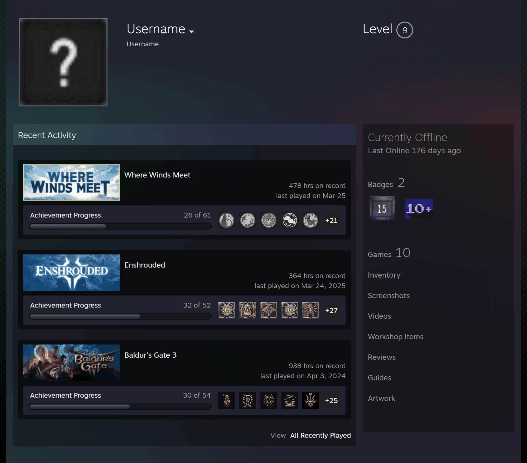Show the +27 more Enshrouded achievements
The width and height of the screenshot is (527, 463).
(x=331, y=310)
